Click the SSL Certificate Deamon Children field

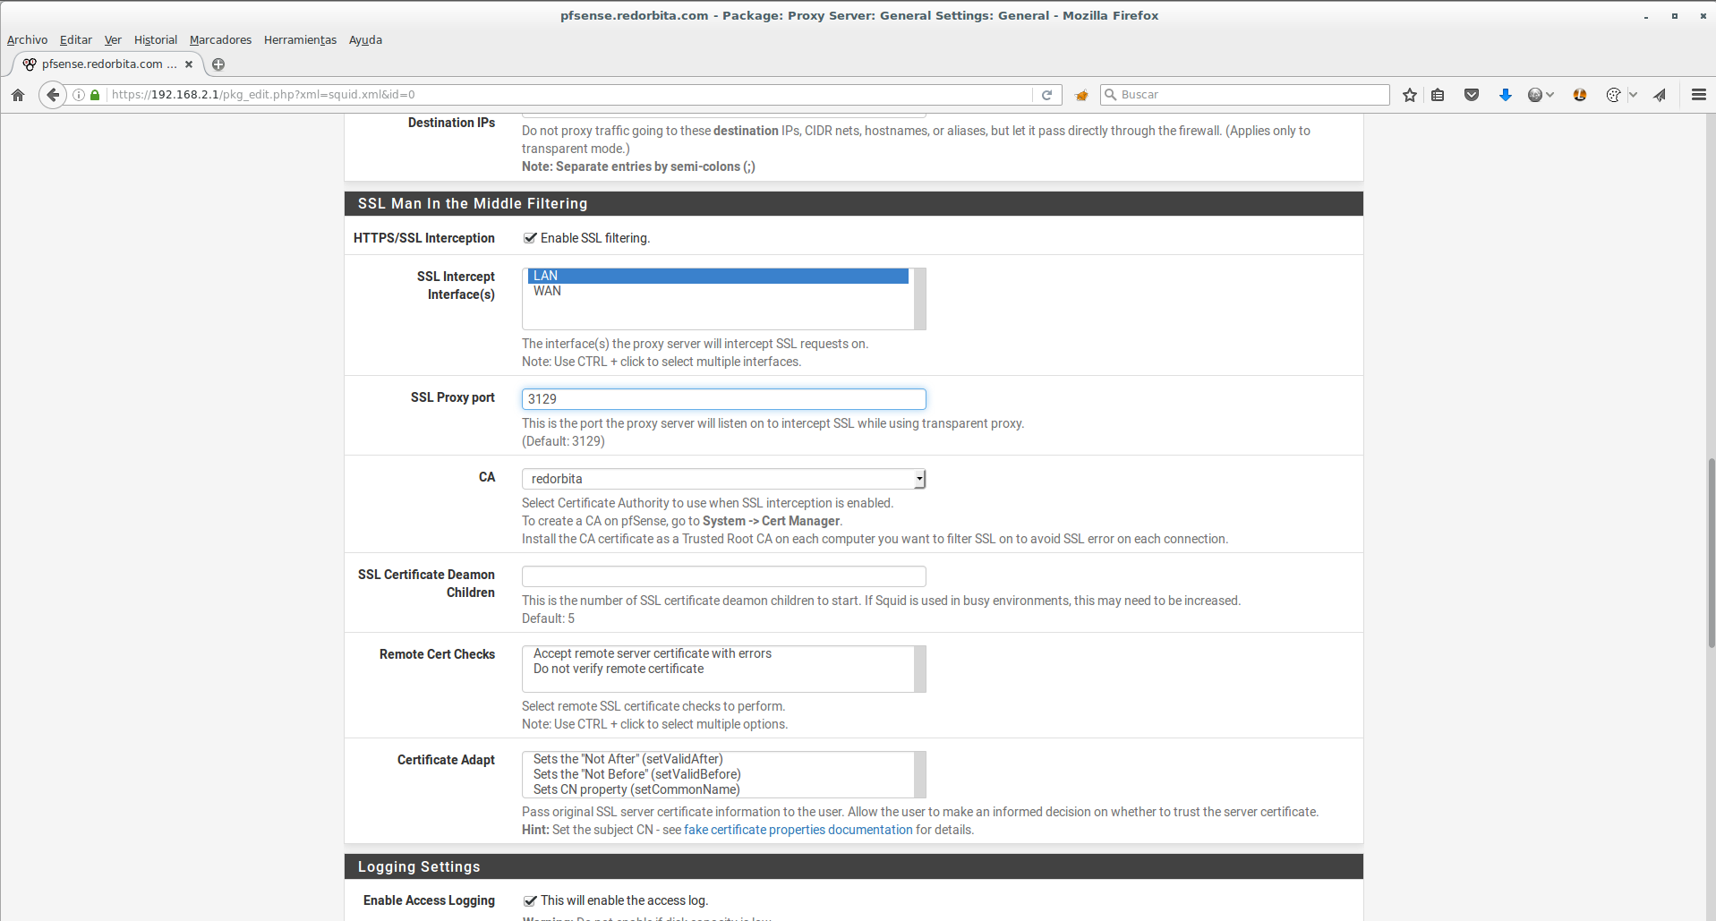tap(723, 576)
